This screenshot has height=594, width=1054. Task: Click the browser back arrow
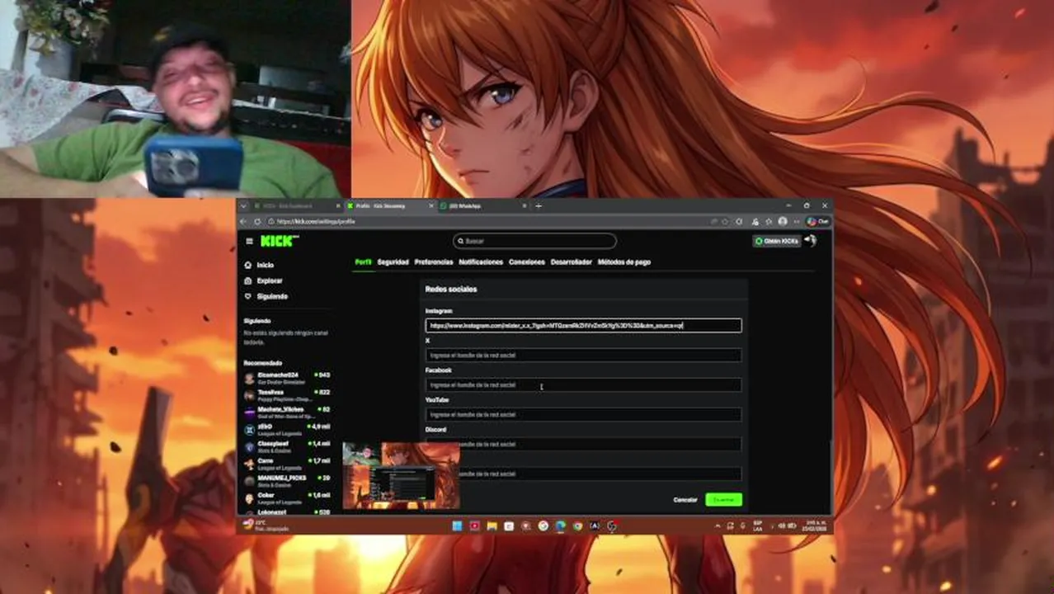243,221
